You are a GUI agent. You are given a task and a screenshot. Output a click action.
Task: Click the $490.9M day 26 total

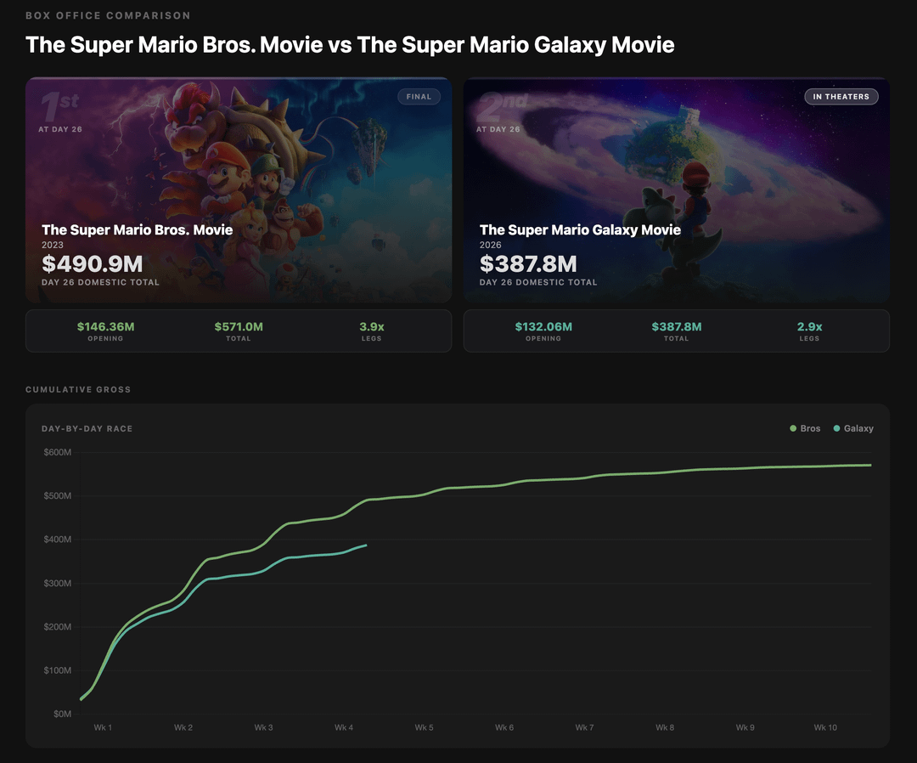pyautogui.click(x=92, y=263)
